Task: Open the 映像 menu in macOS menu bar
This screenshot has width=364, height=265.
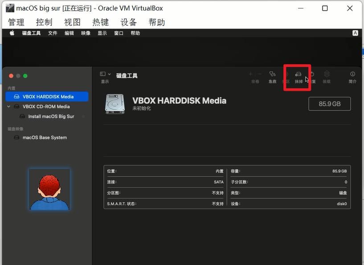Action: (86, 33)
